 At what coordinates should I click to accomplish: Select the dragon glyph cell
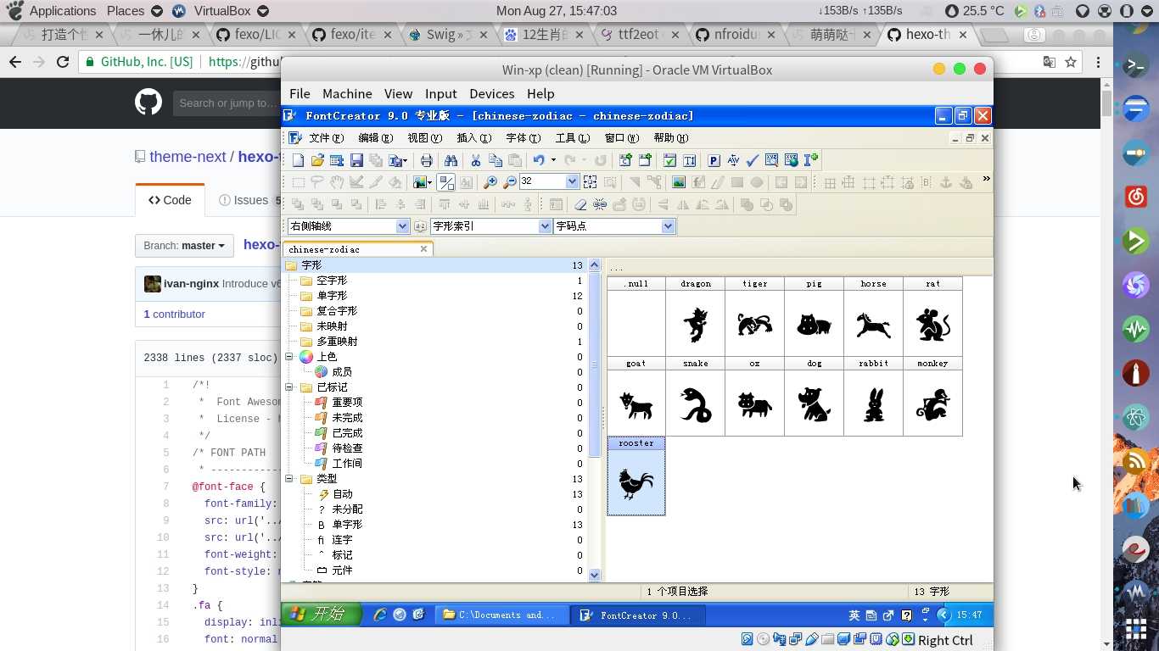pos(696,317)
